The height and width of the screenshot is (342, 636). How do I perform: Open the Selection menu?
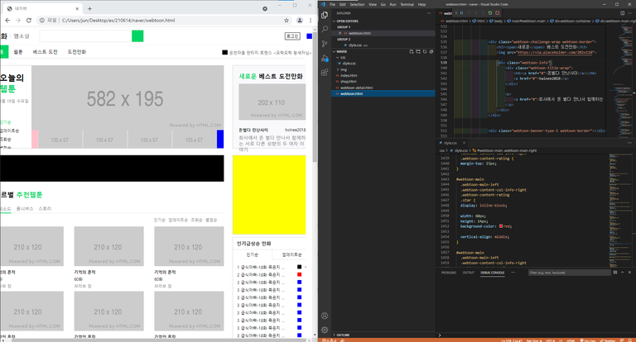[x=358, y=4]
